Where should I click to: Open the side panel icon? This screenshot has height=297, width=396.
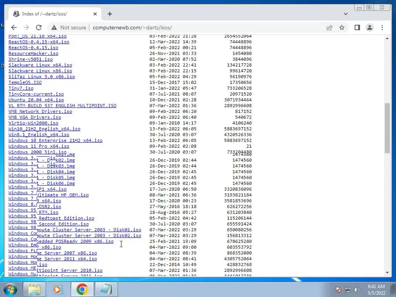pos(357,27)
